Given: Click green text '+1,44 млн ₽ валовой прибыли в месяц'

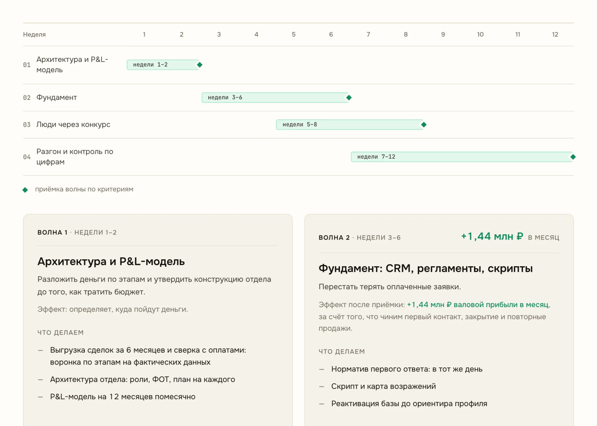Looking at the screenshot, I should coord(478,305).
